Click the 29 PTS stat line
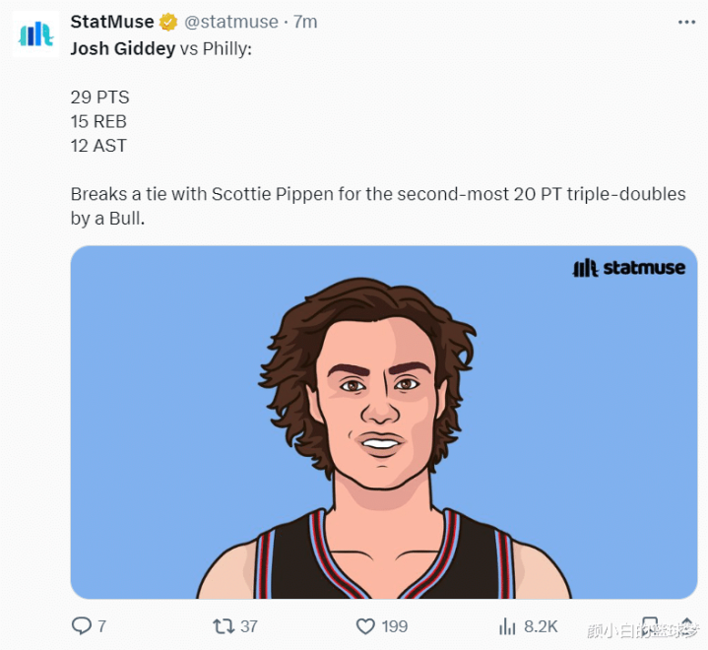This screenshot has height=650, width=708. [x=99, y=97]
